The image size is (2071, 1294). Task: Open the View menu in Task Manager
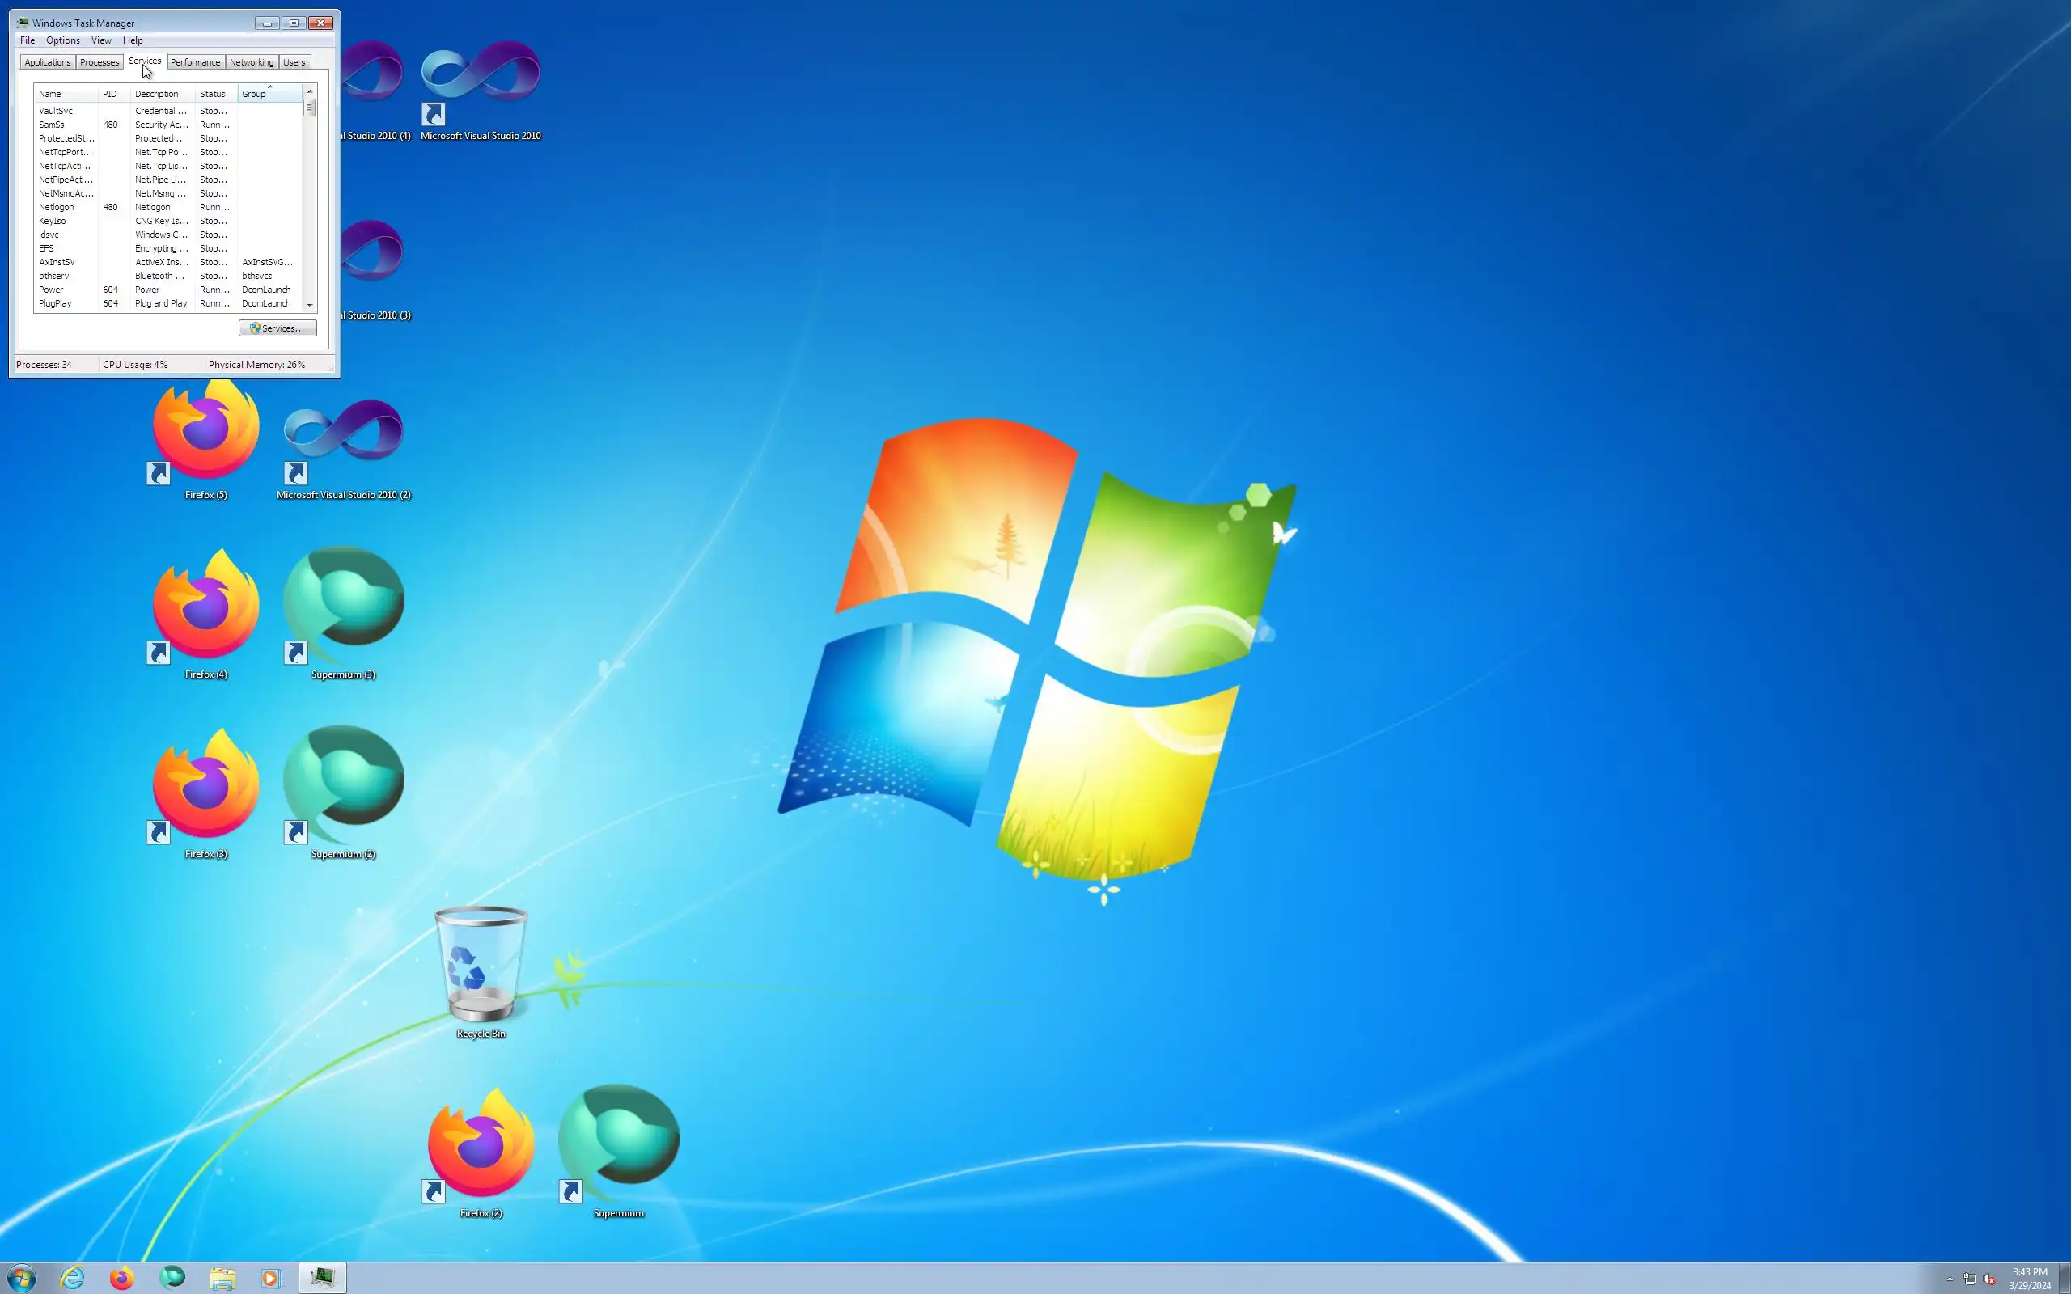point(101,40)
